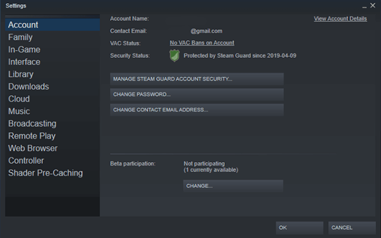Click View Account Details link
The height and width of the screenshot is (238, 381).
pos(340,19)
